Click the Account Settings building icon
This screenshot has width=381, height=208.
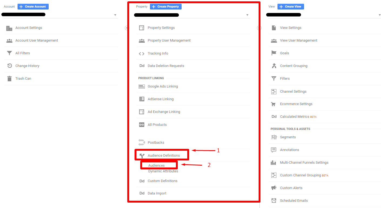point(9,28)
